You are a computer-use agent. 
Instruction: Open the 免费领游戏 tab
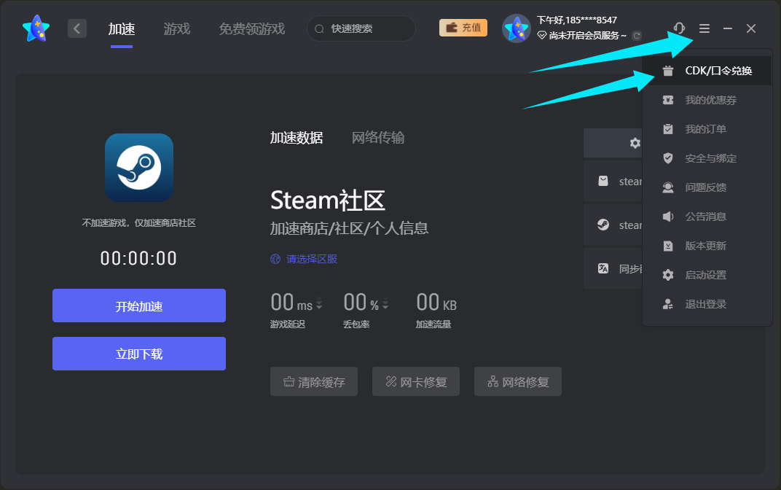point(251,29)
